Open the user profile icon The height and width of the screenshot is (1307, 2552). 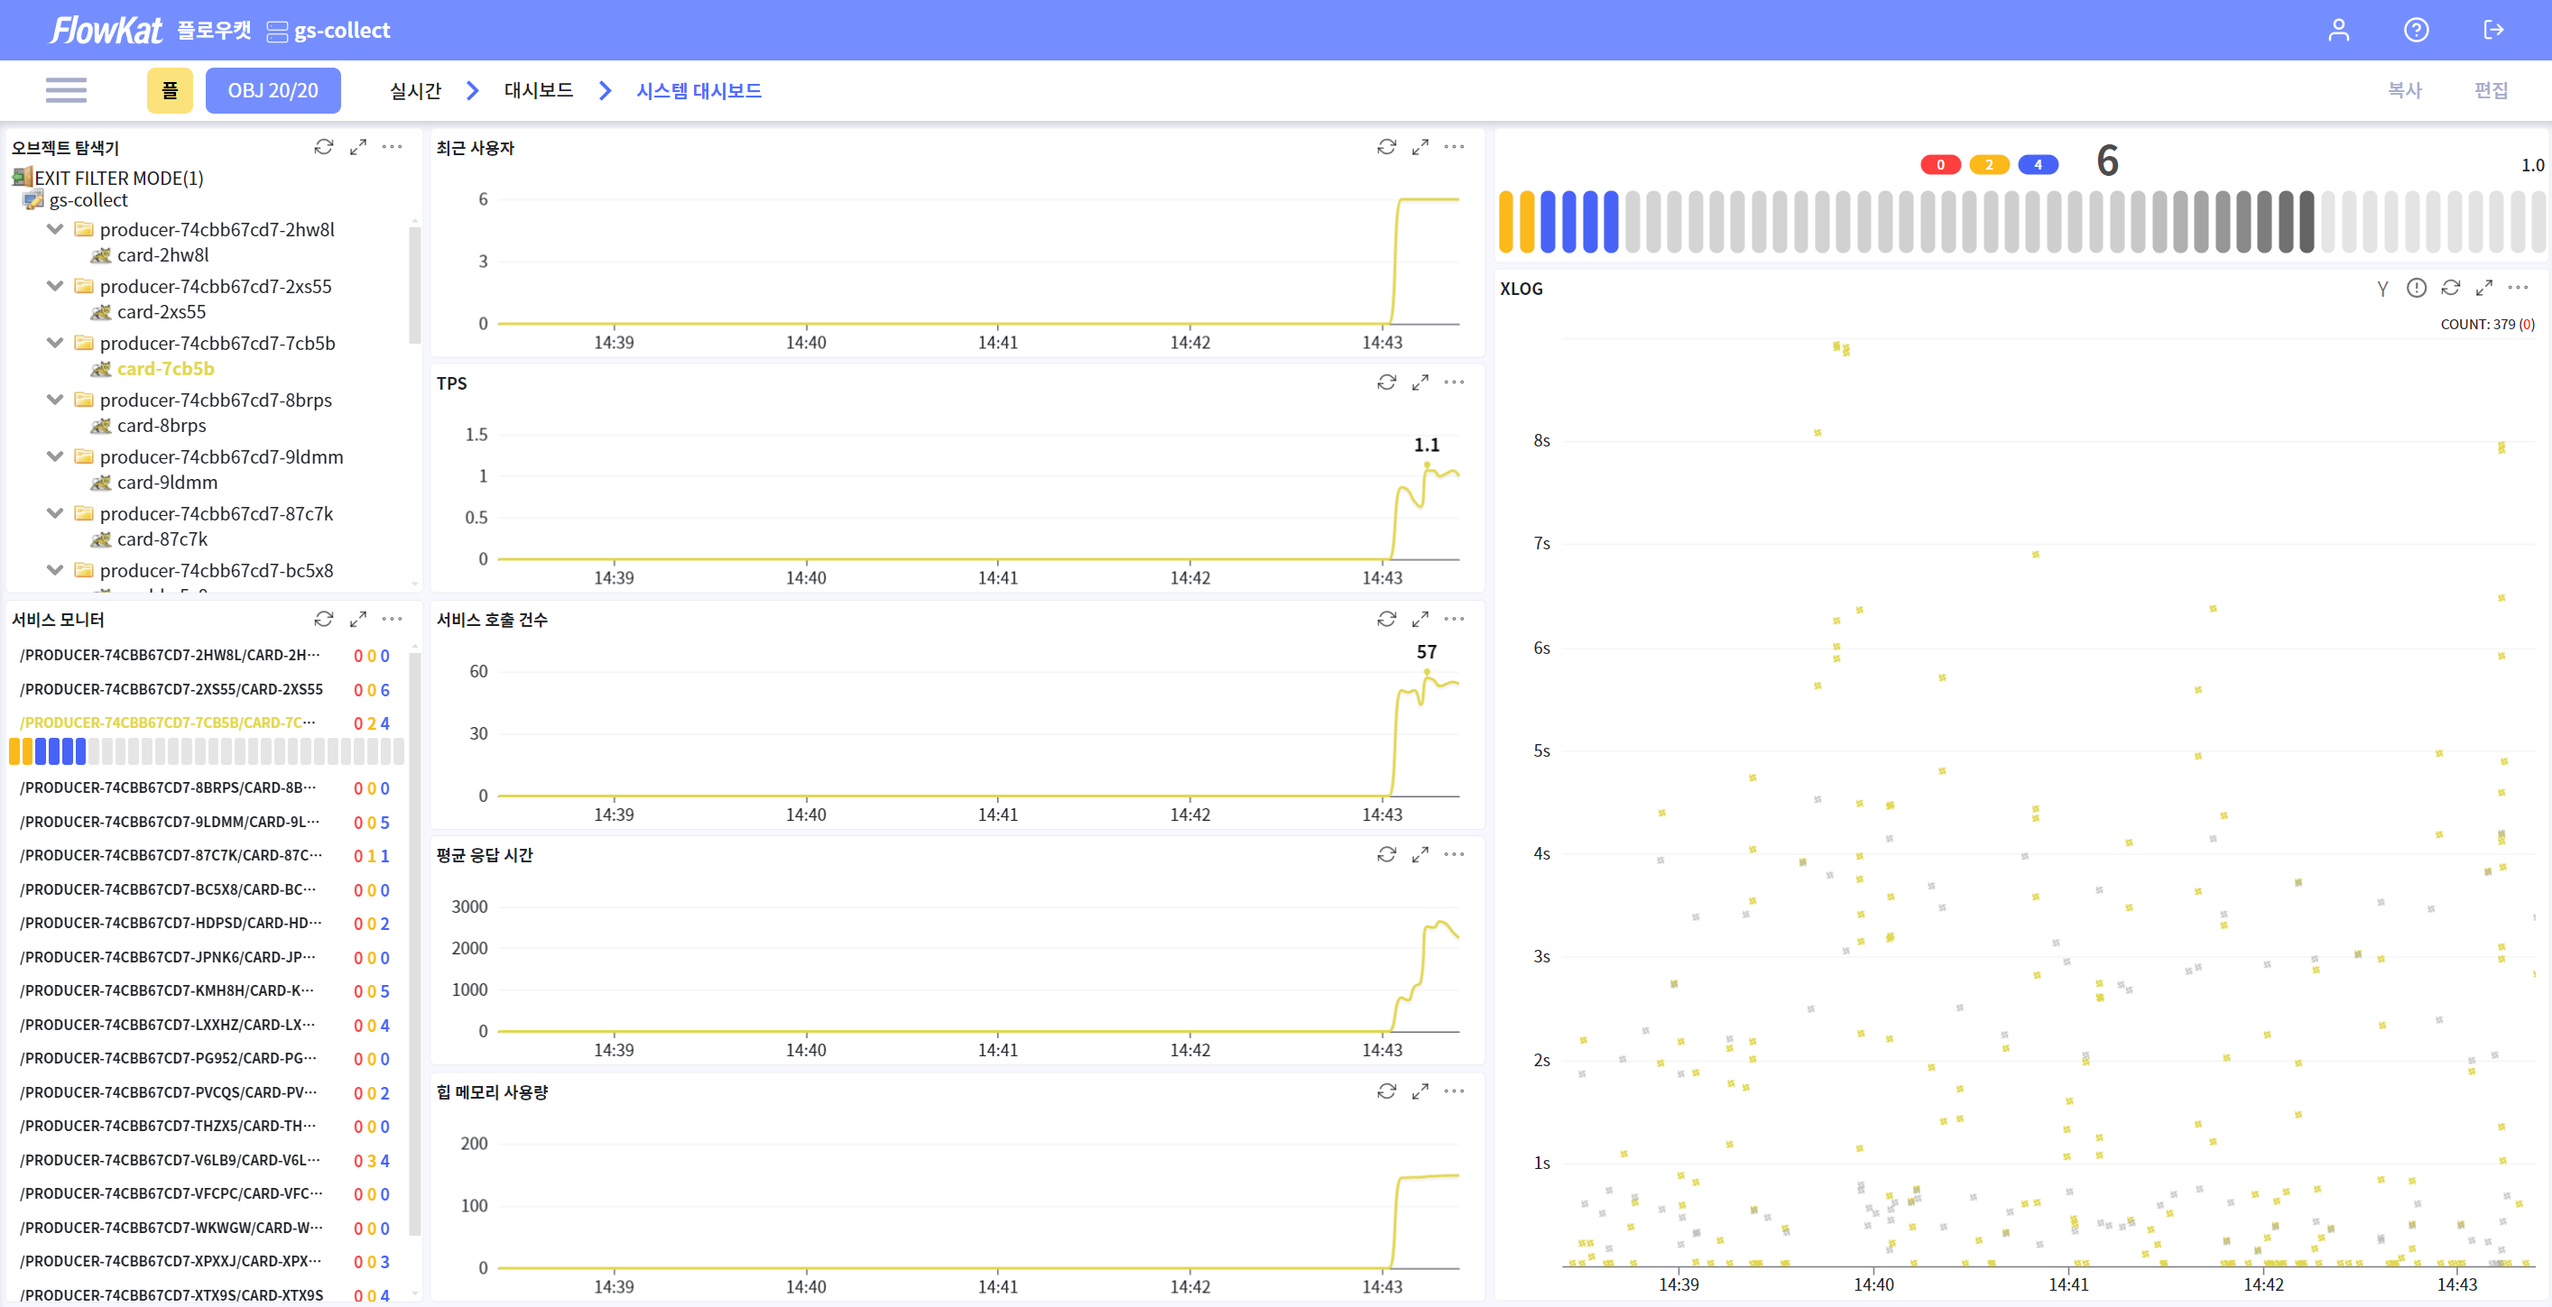[2338, 30]
